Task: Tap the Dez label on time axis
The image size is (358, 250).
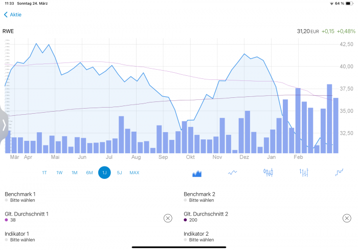Action: tap(244, 157)
